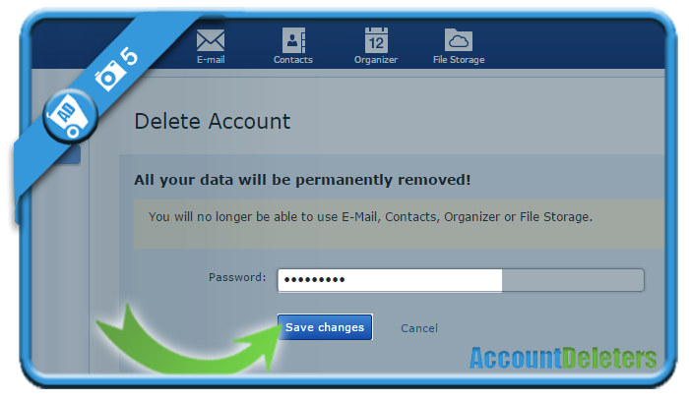Click the camera icon on the ribbon
Viewport: 689px width, 400px height.
click(108, 76)
